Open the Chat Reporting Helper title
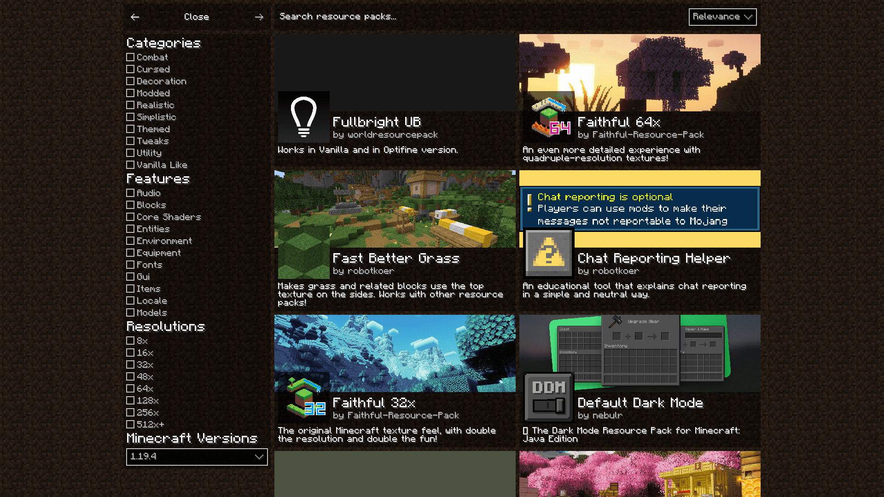 pos(654,258)
